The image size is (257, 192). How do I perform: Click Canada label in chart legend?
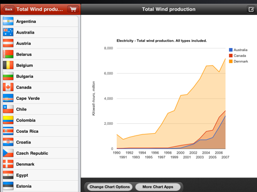(x=240, y=55)
